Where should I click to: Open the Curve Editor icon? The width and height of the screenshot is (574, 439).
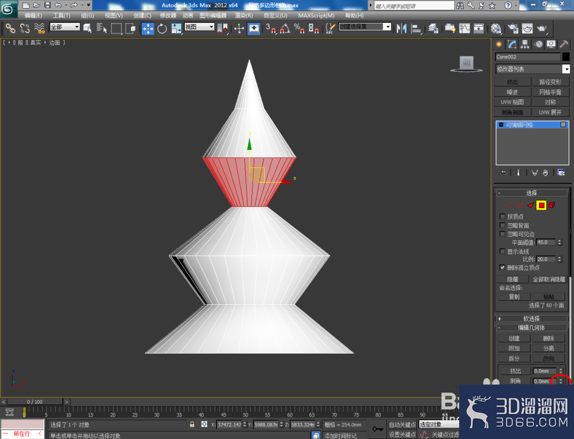pos(464,28)
